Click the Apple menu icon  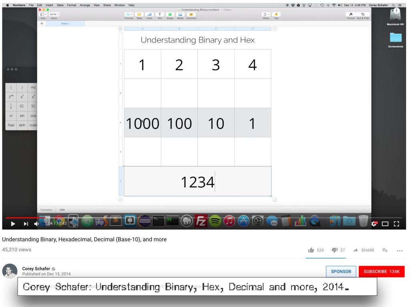point(8,5)
